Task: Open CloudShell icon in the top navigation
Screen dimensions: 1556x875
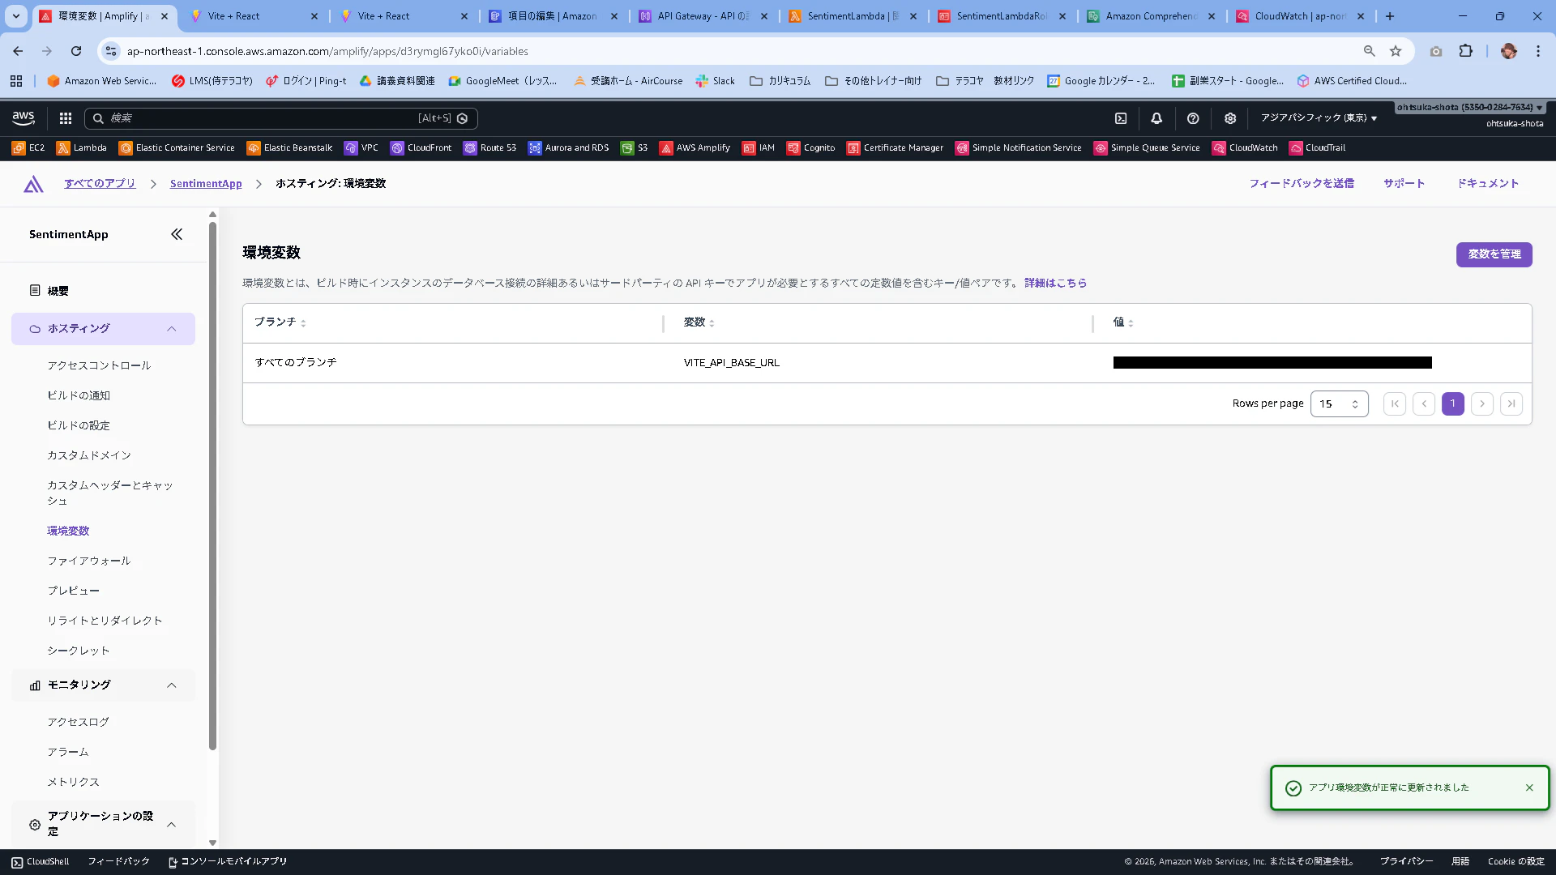Action: [1121, 118]
